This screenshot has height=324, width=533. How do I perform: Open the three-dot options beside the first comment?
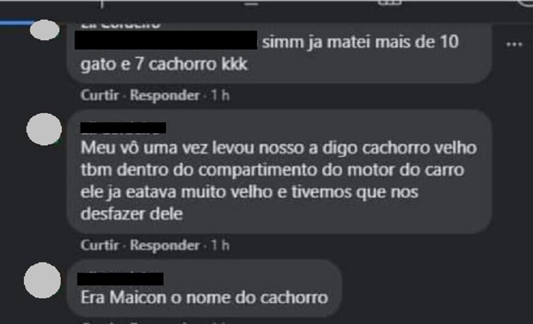514,44
